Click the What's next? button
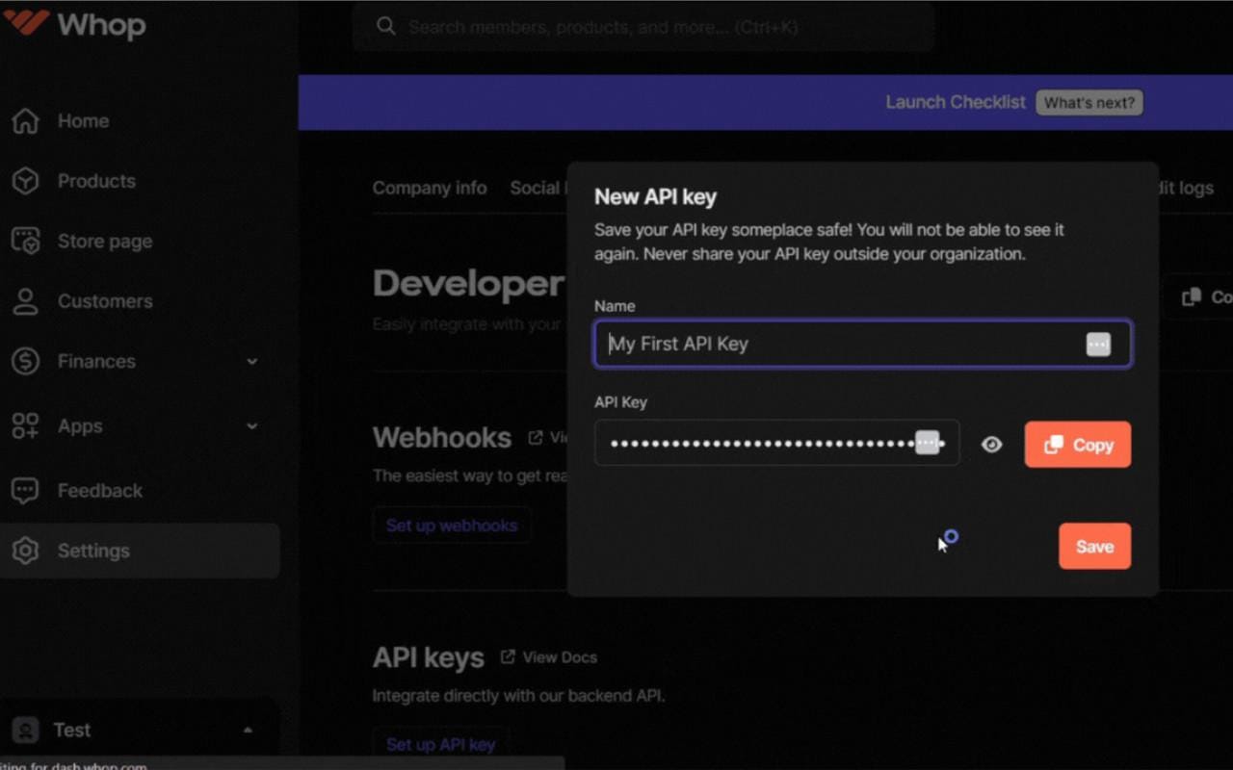 (1089, 103)
